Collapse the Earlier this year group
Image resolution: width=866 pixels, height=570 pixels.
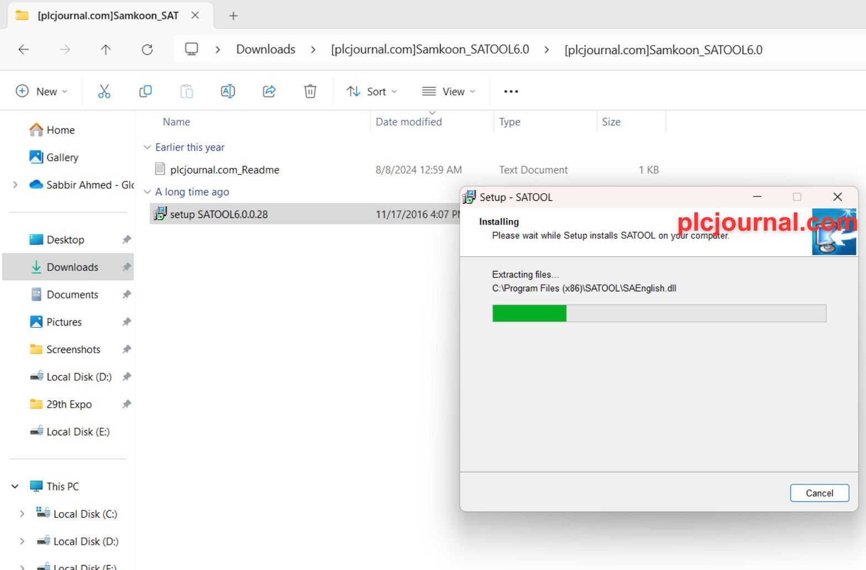pos(147,147)
